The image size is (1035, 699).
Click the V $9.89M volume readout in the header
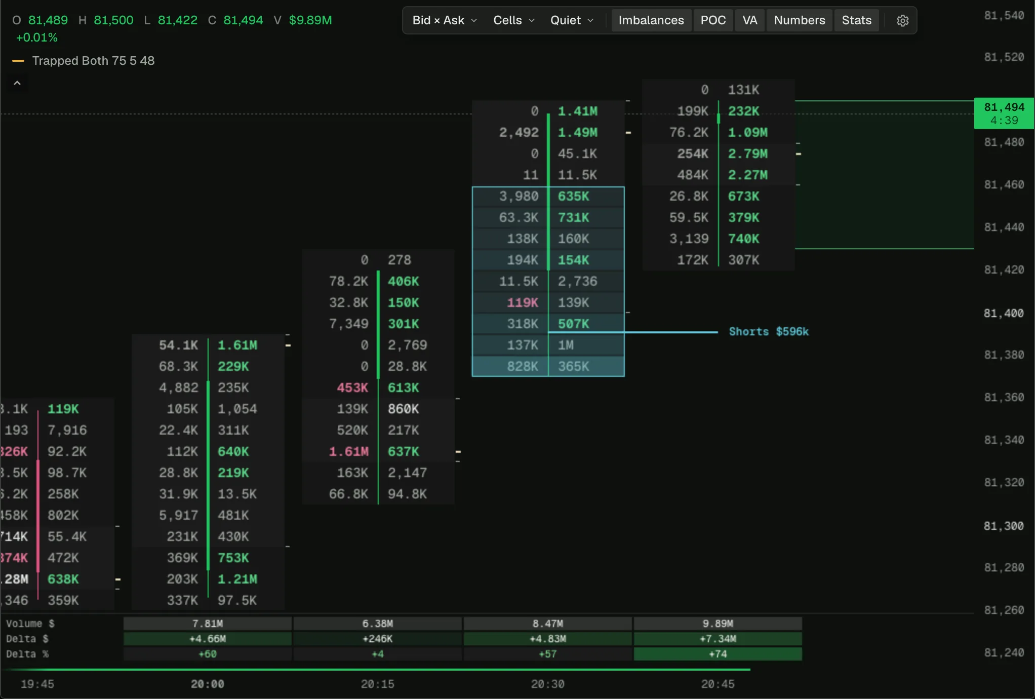[x=303, y=20]
